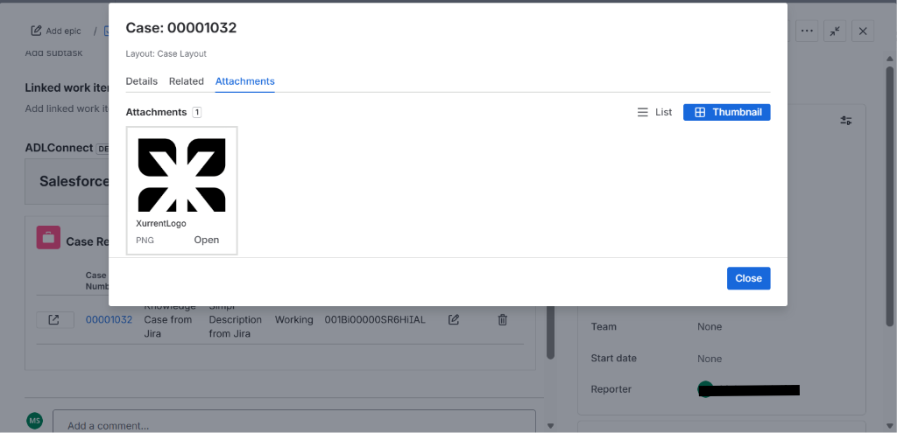The image size is (897, 433).
Task: Open the more actions ellipsis menu
Action: coord(807,31)
